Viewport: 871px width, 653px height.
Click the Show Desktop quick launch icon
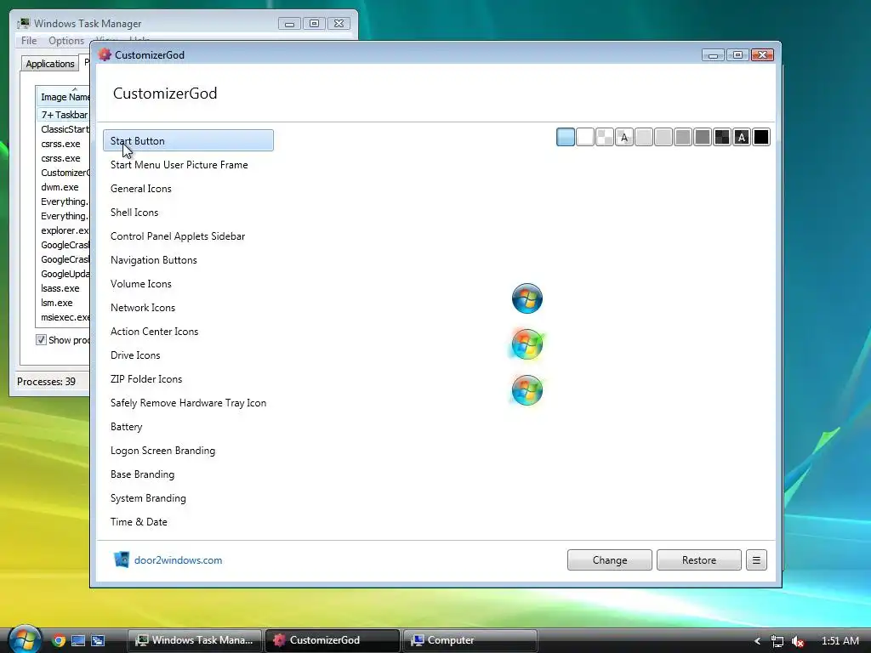pos(78,640)
